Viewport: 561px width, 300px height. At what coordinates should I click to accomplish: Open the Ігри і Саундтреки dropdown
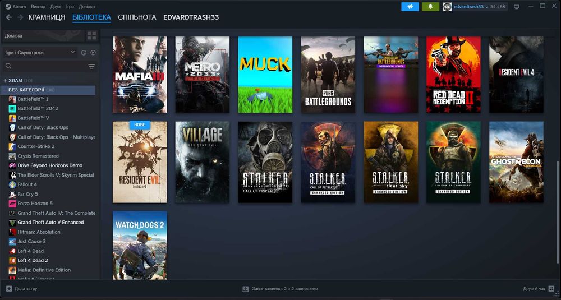point(39,53)
